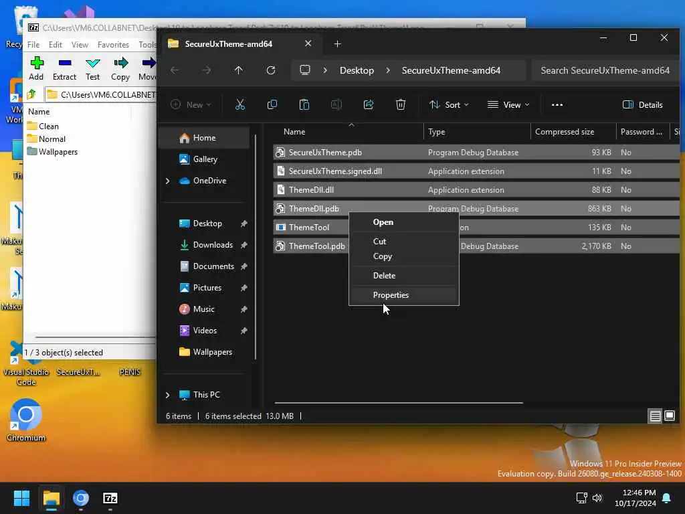Click the Paste clipboard icon in toolbar
The height and width of the screenshot is (514, 685).
[x=304, y=104]
